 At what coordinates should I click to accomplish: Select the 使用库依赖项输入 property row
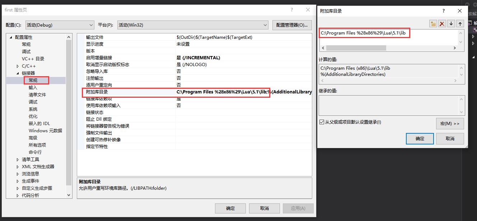[x=195, y=106]
